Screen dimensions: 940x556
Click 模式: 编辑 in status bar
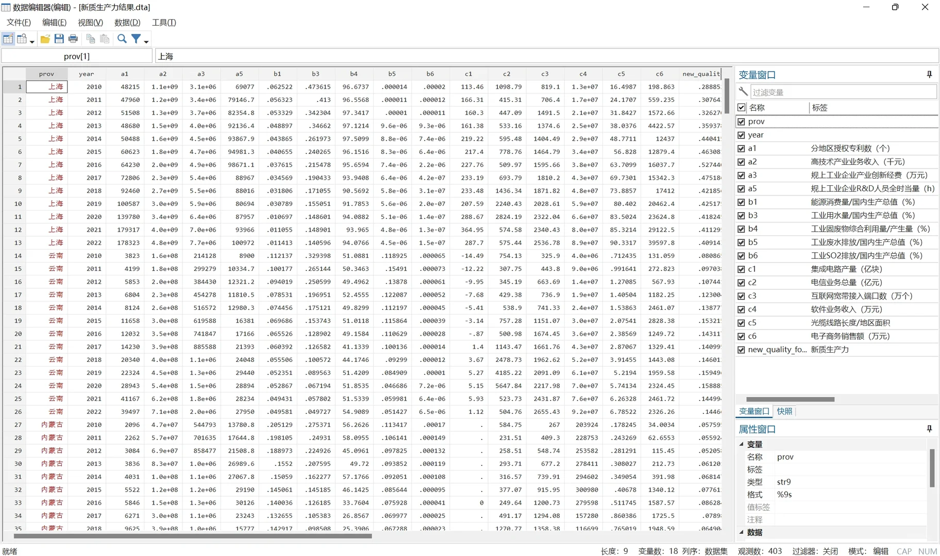tap(868, 551)
